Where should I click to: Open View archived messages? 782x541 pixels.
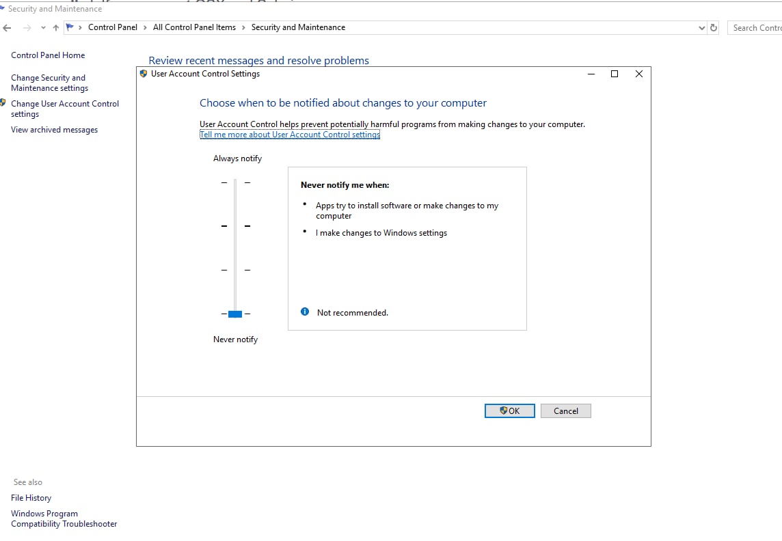tap(55, 130)
